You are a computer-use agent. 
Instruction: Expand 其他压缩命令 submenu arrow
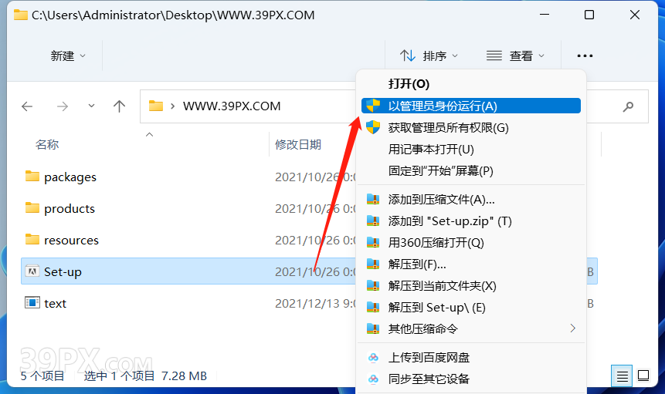(x=572, y=328)
